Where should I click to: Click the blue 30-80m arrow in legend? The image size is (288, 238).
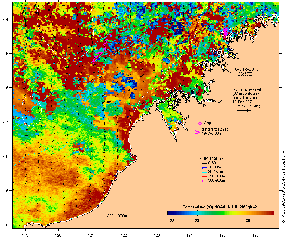204,168
